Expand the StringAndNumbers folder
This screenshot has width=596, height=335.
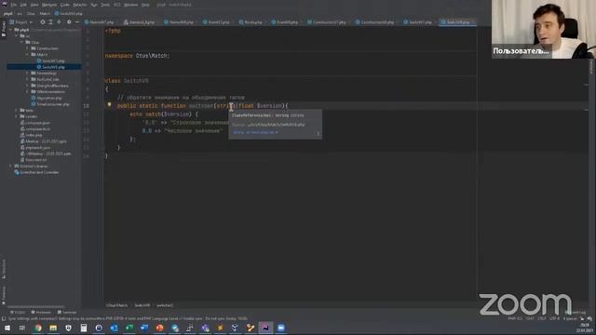[27, 86]
